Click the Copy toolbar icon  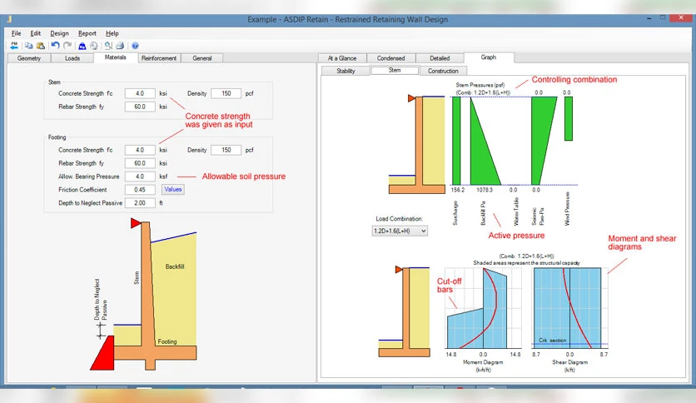[29, 45]
